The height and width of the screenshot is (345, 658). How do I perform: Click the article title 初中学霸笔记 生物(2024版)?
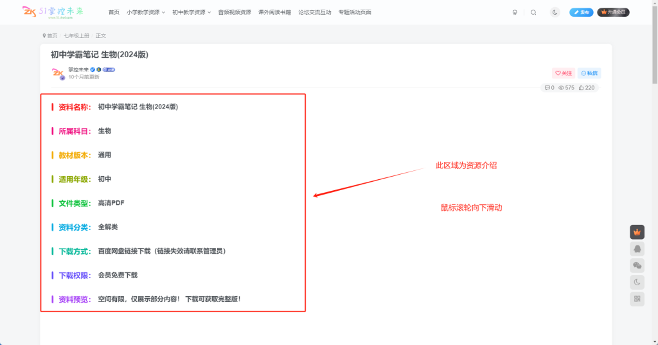[x=100, y=55]
